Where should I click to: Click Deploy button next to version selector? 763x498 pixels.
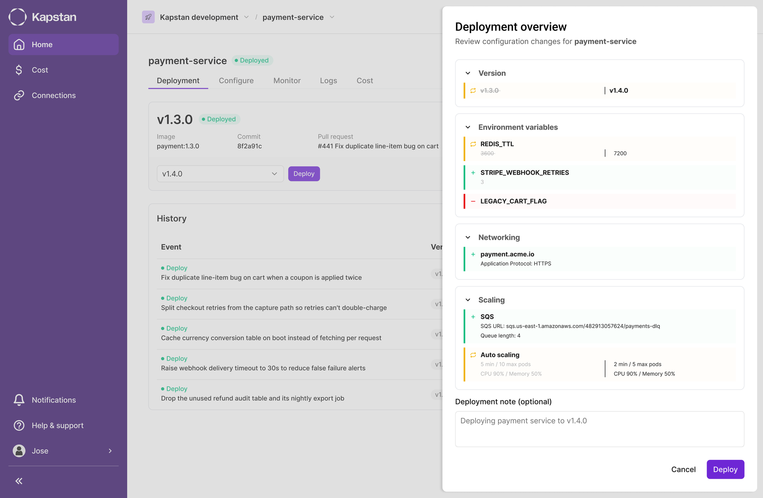click(304, 174)
